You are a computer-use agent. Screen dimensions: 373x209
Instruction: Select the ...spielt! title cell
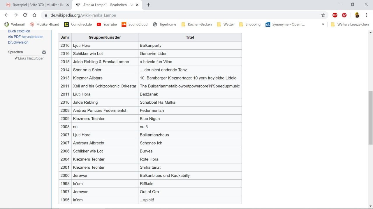190,200
